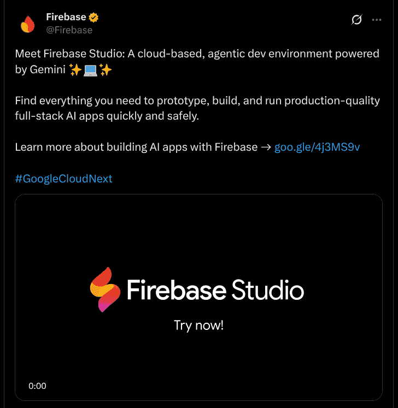The image size is (398, 408).
Task: Click the first sparkles emoji after Gemini
Action: tap(76, 70)
